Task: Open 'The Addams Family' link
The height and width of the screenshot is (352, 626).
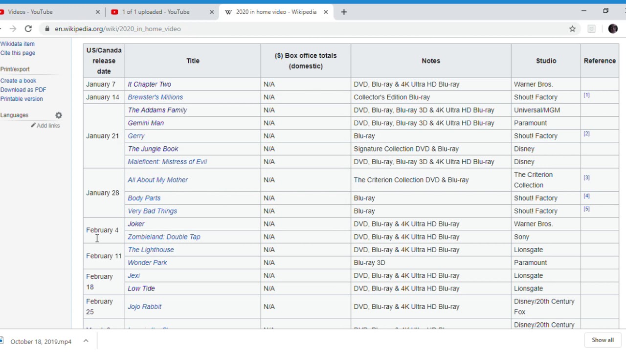Action: pos(157,110)
